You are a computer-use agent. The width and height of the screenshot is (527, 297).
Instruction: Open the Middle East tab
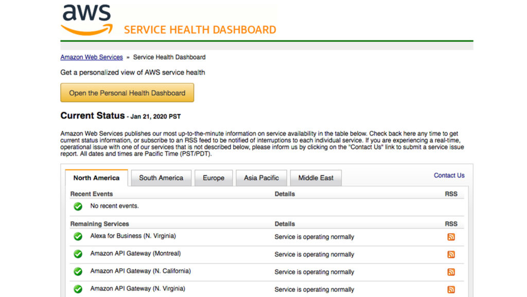click(315, 178)
